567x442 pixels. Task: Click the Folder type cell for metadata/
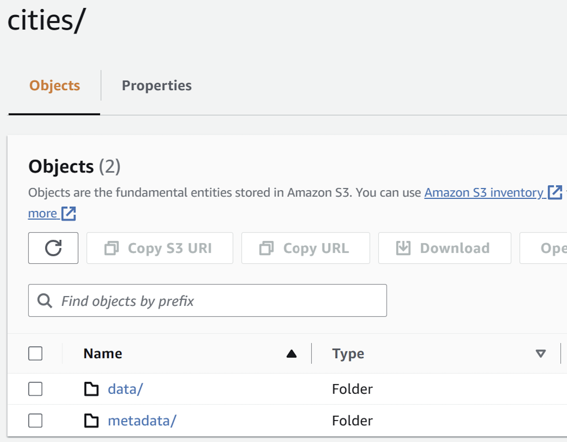coord(352,421)
